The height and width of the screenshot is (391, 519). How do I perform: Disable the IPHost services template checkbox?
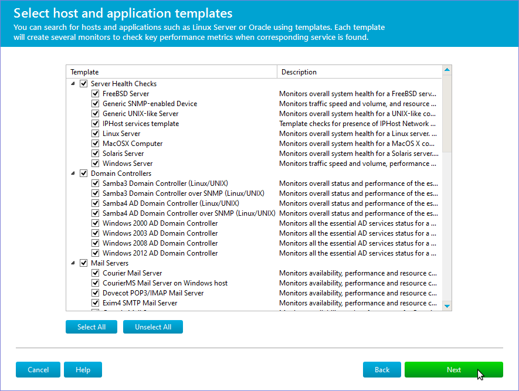tap(96, 123)
